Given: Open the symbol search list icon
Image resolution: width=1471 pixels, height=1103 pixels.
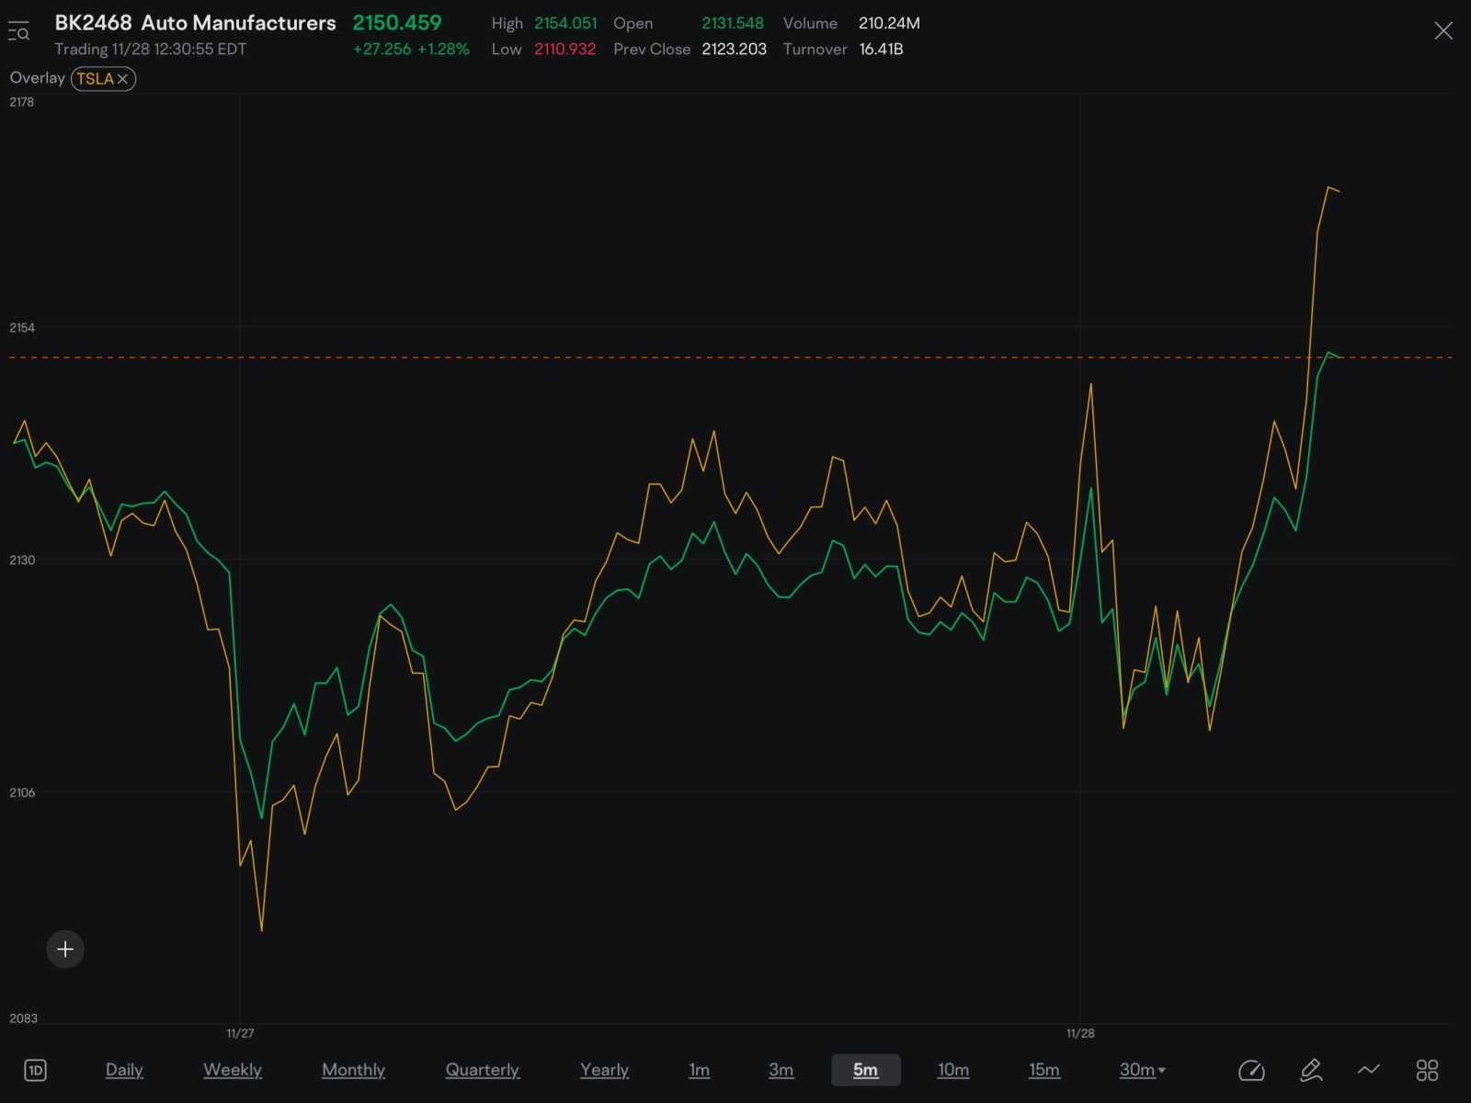Looking at the screenshot, I should coord(18,32).
